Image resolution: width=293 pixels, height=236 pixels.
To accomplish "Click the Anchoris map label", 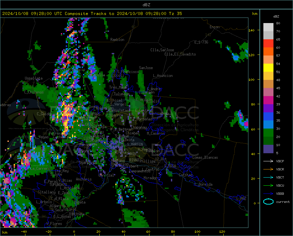I will pyautogui.click(x=84, y=179).
